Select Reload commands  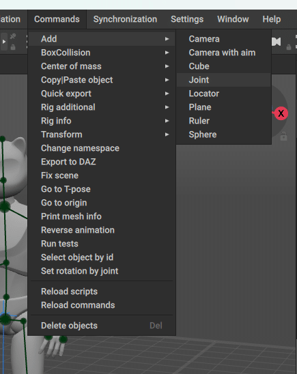pos(102,305)
